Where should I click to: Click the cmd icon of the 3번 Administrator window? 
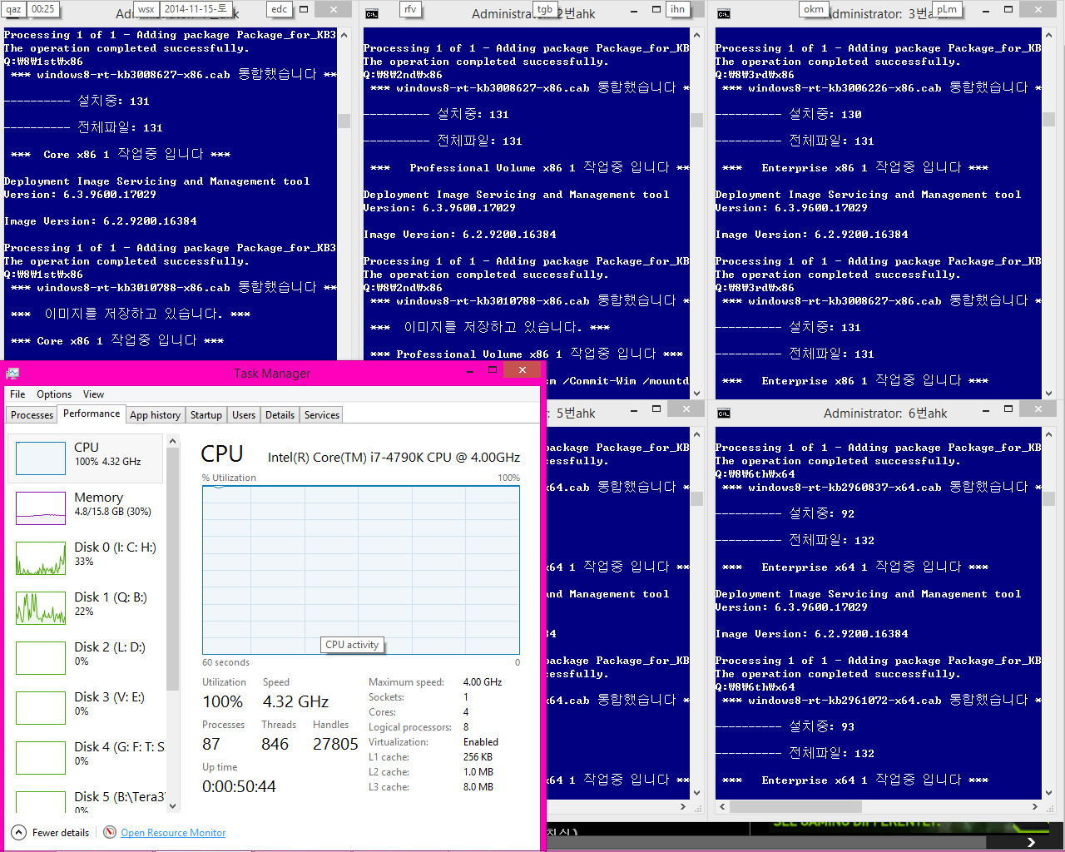tap(724, 14)
